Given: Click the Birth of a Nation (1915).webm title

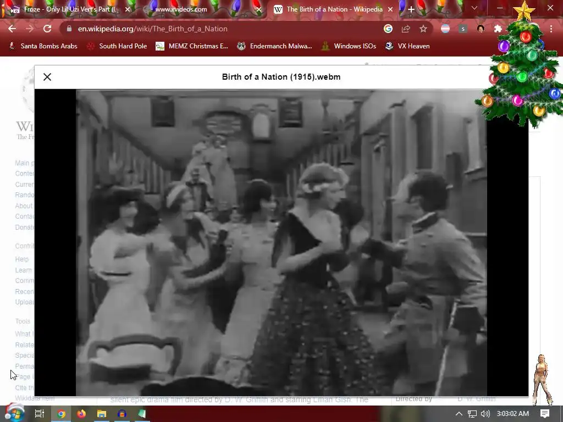Looking at the screenshot, I should pyautogui.click(x=281, y=77).
